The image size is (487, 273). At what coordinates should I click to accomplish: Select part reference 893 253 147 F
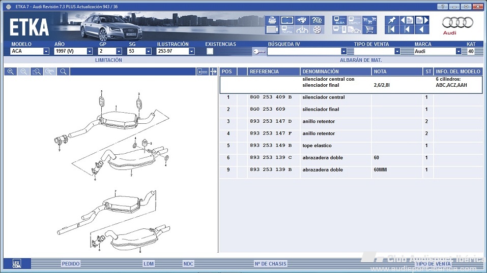pyautogui.click(x=271, y=133)
